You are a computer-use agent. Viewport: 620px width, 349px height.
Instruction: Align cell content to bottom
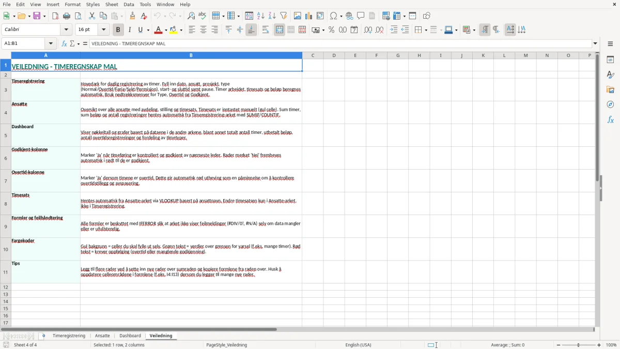(251, 30)
